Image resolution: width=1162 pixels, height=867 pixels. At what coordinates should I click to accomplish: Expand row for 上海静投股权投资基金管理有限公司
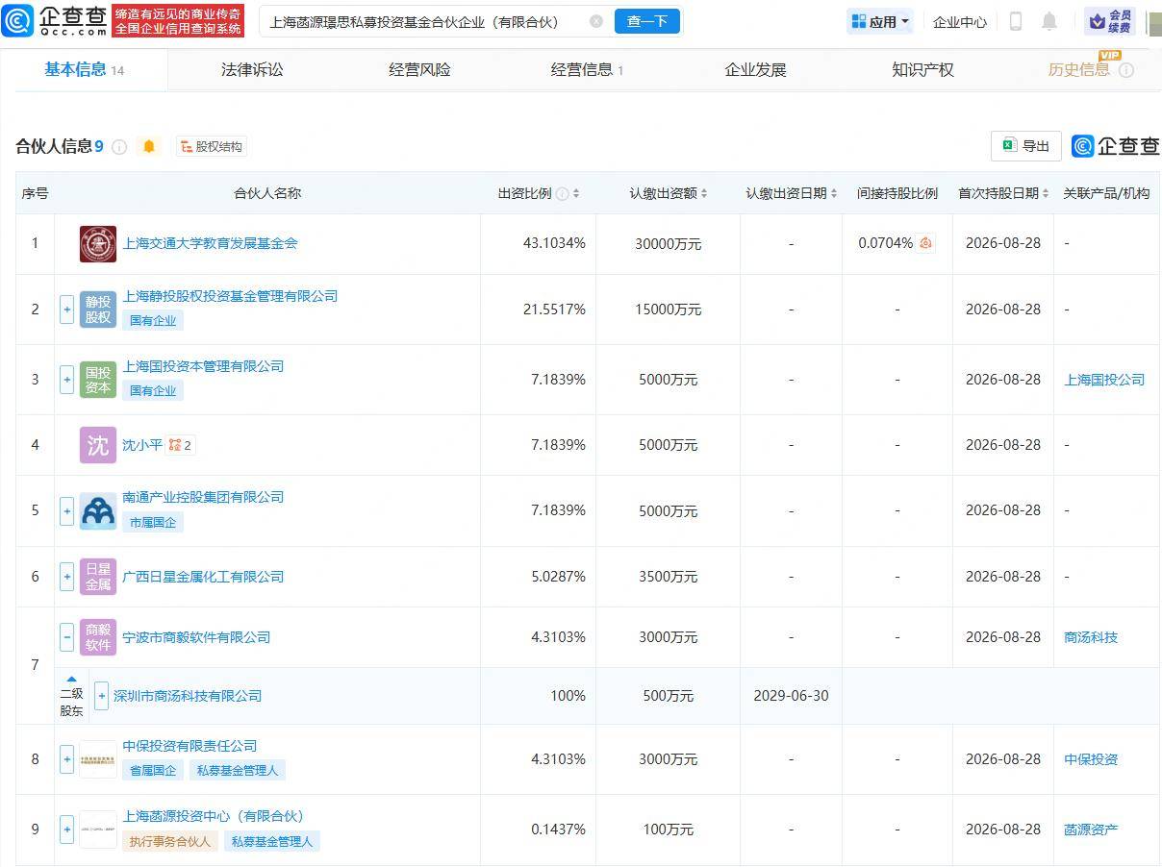point(66,310)
